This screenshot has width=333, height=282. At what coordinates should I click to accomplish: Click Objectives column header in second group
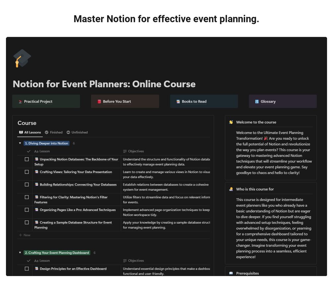(x=134, y=261)
